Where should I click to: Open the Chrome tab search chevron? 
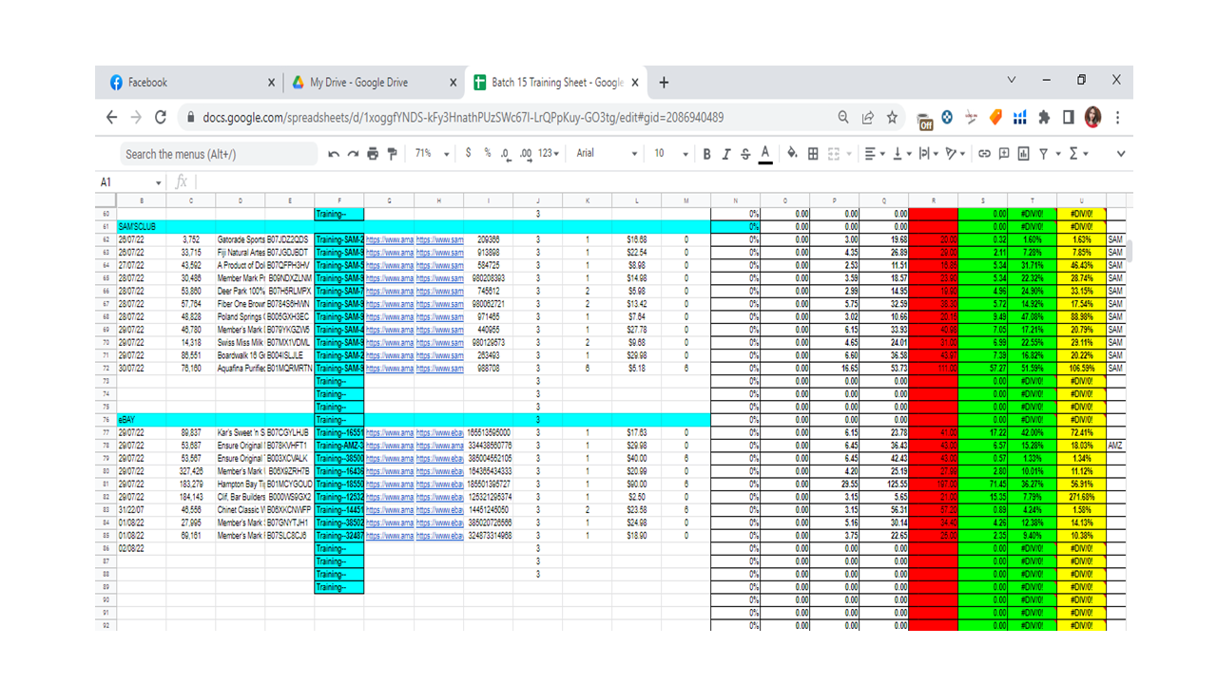pos(1011,81)
